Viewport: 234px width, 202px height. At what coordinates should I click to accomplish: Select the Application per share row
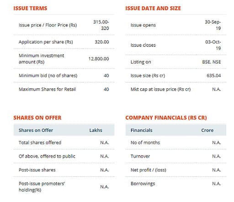pos(64,42)
